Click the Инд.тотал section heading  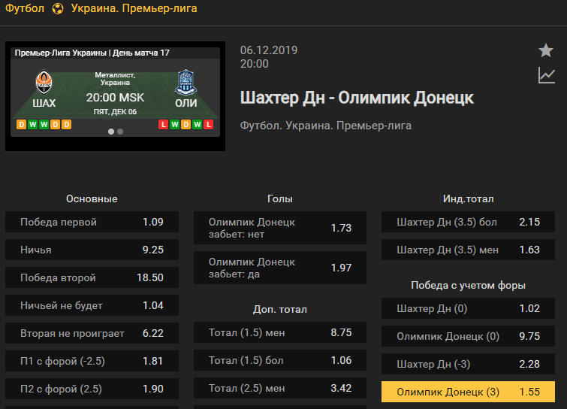(469, 198)
